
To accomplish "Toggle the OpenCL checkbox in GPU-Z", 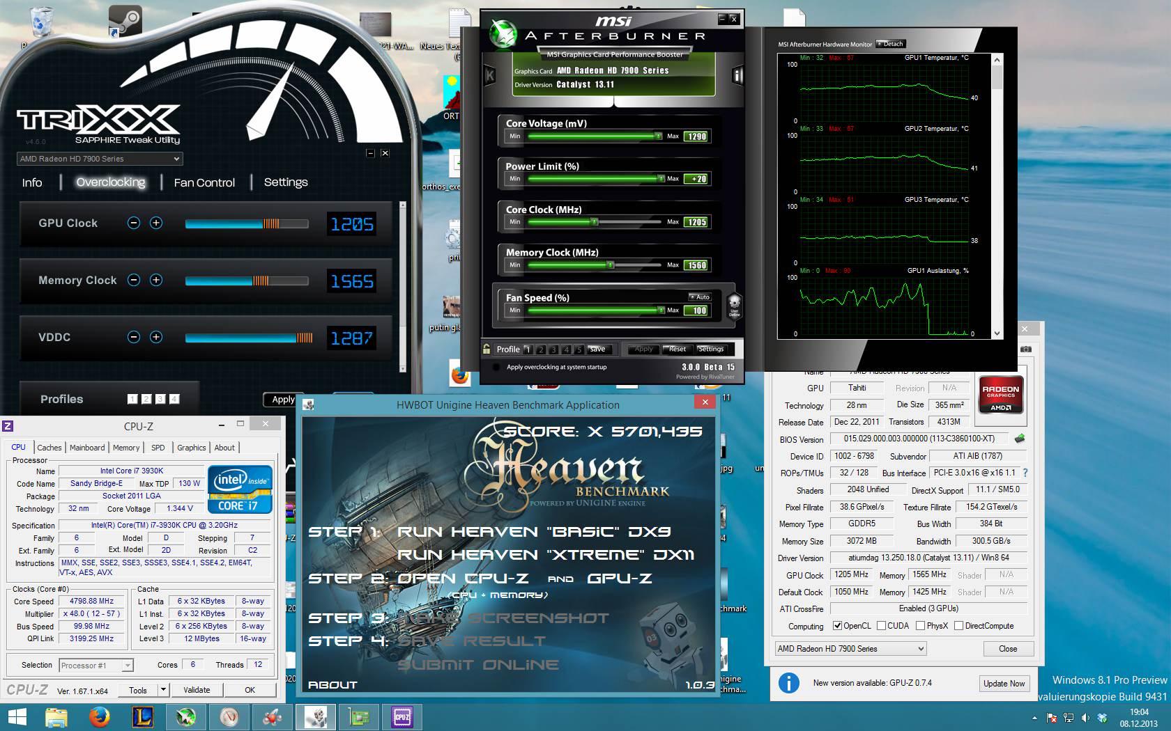I will [837, 626].
